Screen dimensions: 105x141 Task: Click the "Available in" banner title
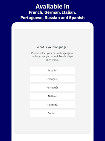tap(52, 6)
